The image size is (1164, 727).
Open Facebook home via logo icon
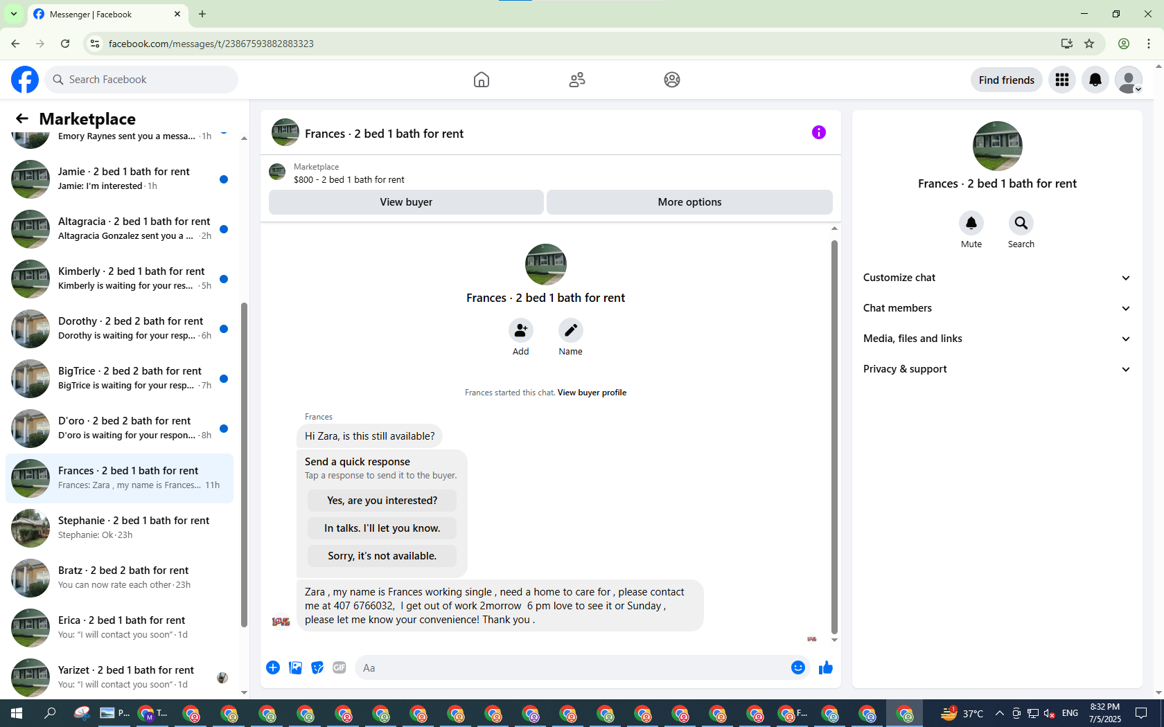[x=25, y=80]
